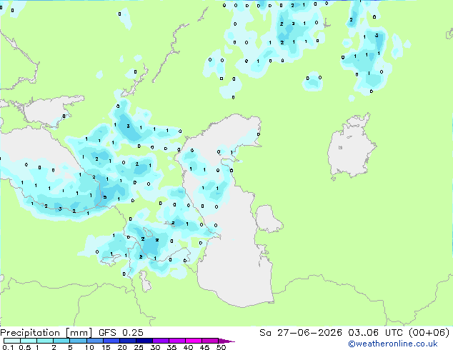Select the 35–40 mm legend color swatch
The width and height of the screenshot is (453, 350).
(x=176, y=341)
